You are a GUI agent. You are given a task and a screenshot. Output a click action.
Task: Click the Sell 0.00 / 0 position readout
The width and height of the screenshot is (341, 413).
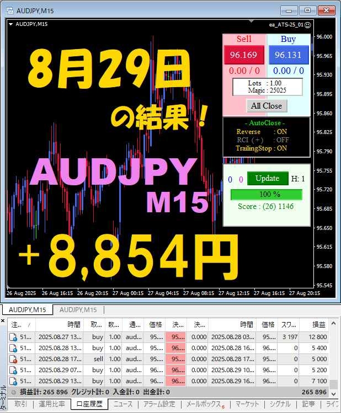pos(244,71)
